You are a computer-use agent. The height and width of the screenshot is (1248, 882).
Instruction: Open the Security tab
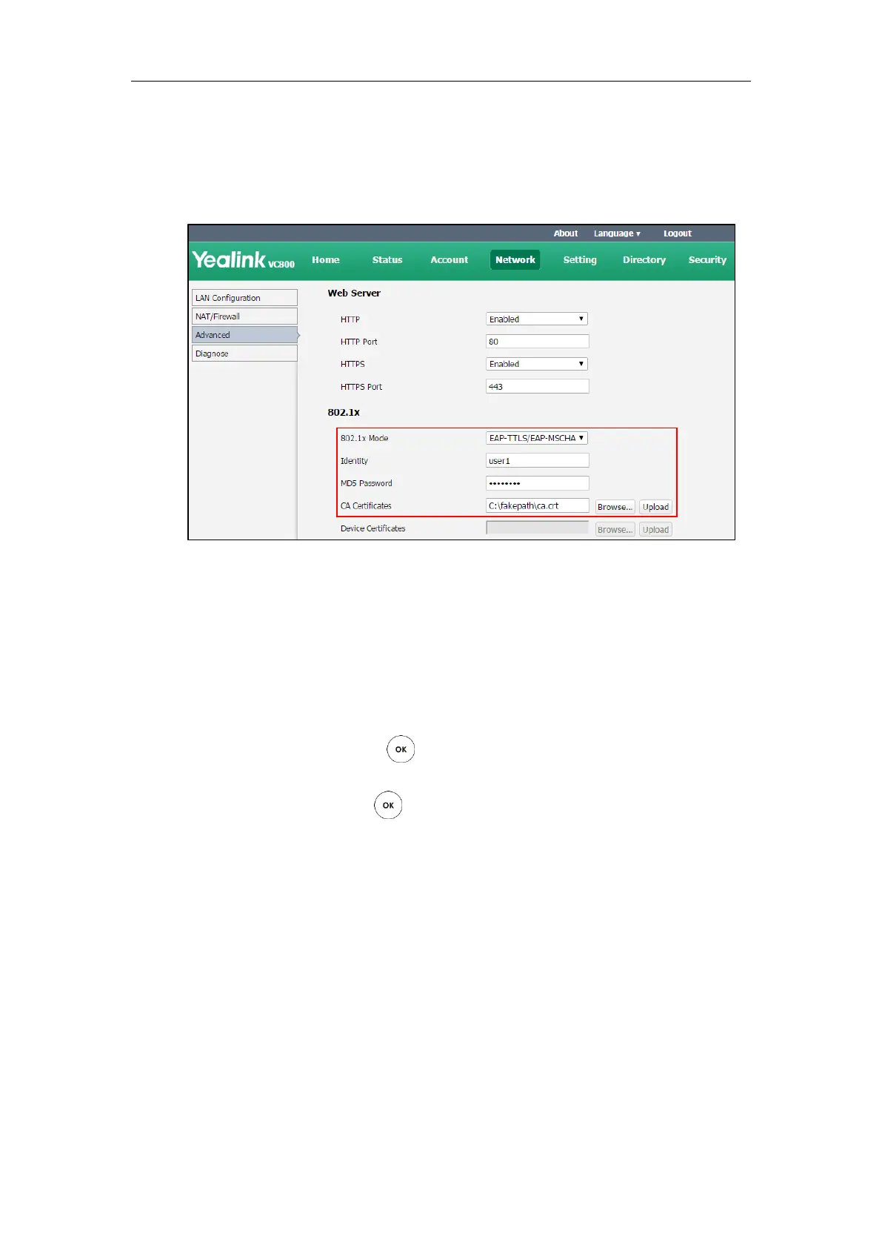click(x=707, y=260)
